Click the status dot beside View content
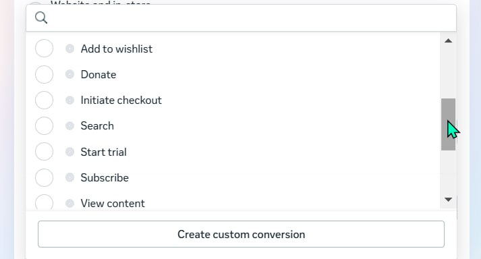 [69, 203]
